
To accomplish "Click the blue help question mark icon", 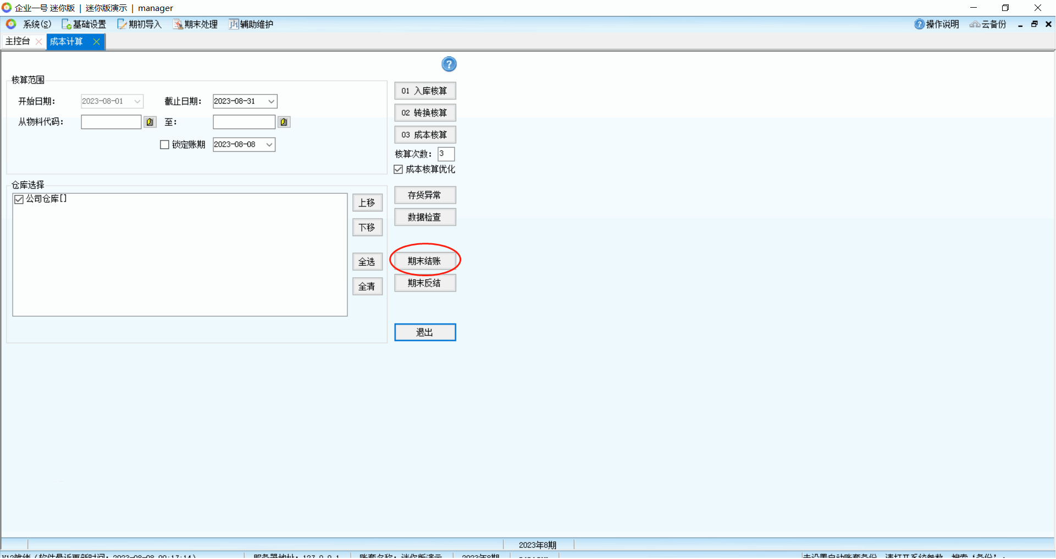I will coord(449,64).
